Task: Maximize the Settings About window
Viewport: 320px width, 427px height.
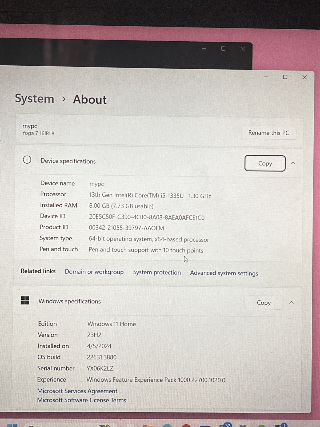Action: pos(285,77)
